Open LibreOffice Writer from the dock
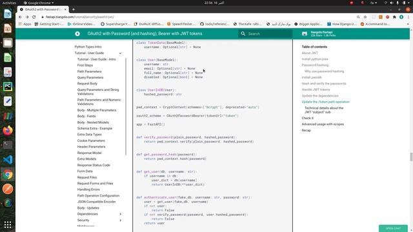 8,14
